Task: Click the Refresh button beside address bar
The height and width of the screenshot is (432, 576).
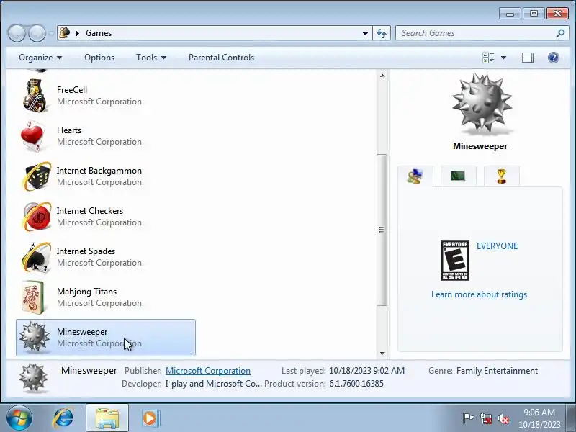Action: 382,33
